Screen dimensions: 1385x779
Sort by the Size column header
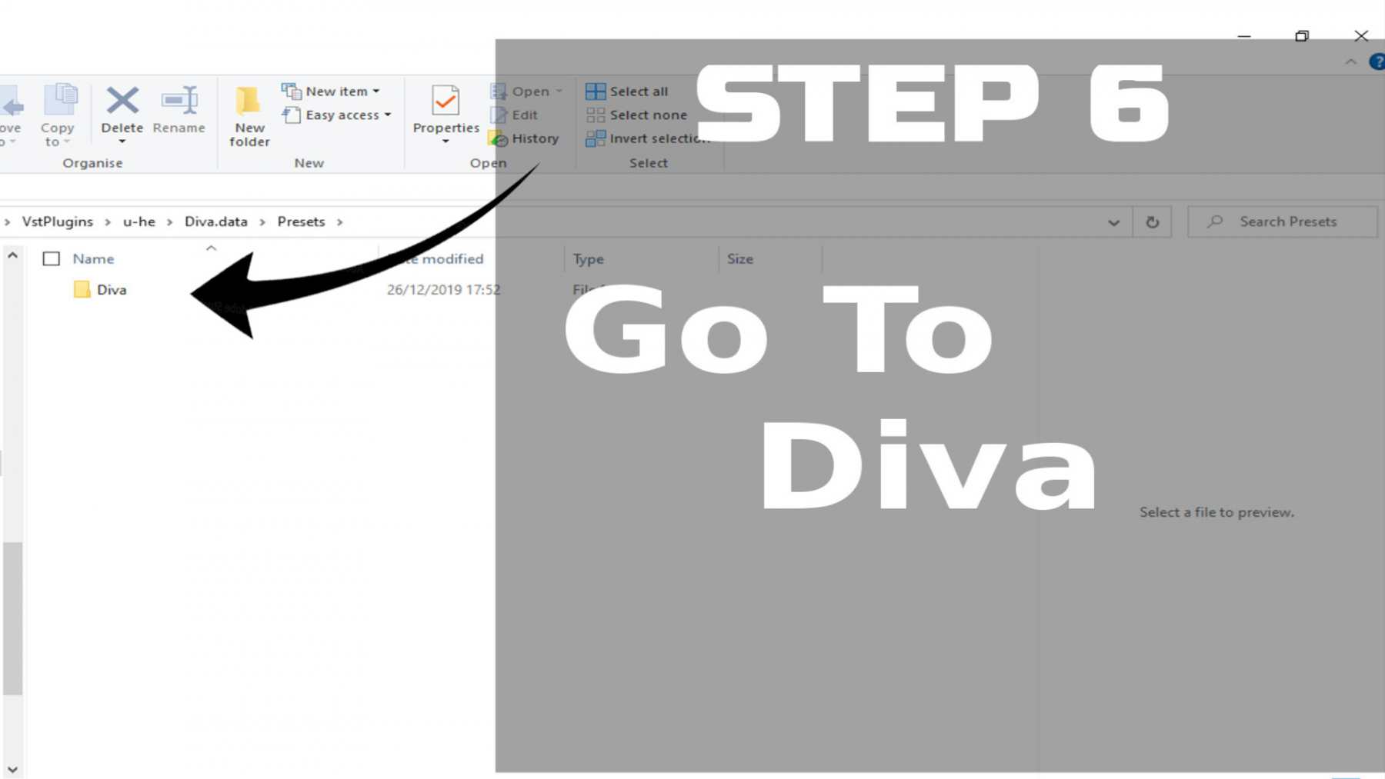(740, 259)
